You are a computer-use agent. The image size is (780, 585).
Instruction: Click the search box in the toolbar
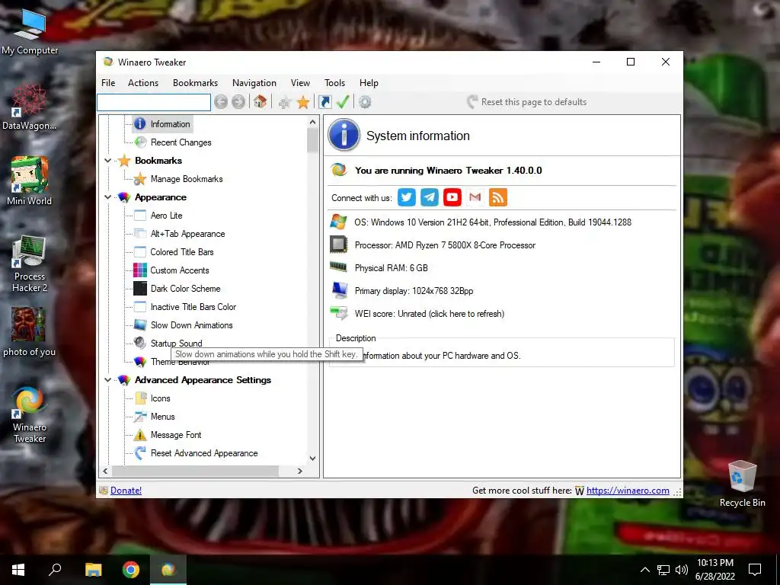point(154,103)
